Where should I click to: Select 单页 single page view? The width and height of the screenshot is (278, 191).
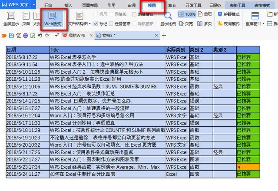[x=205, y=14]
